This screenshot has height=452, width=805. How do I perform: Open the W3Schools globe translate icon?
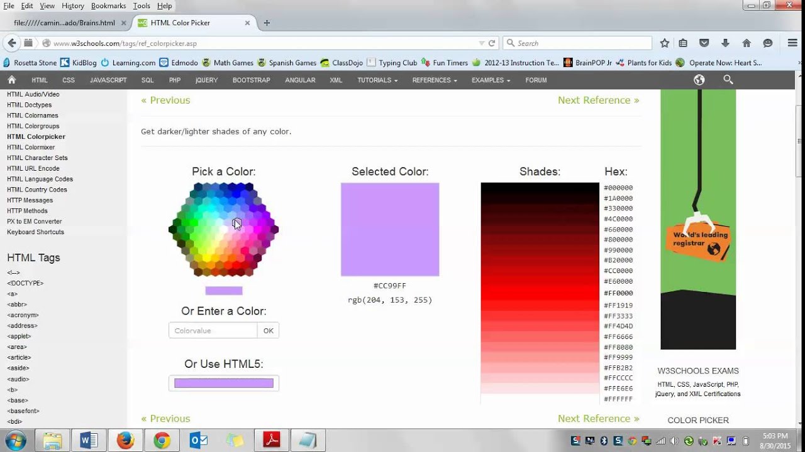[699, 80]
